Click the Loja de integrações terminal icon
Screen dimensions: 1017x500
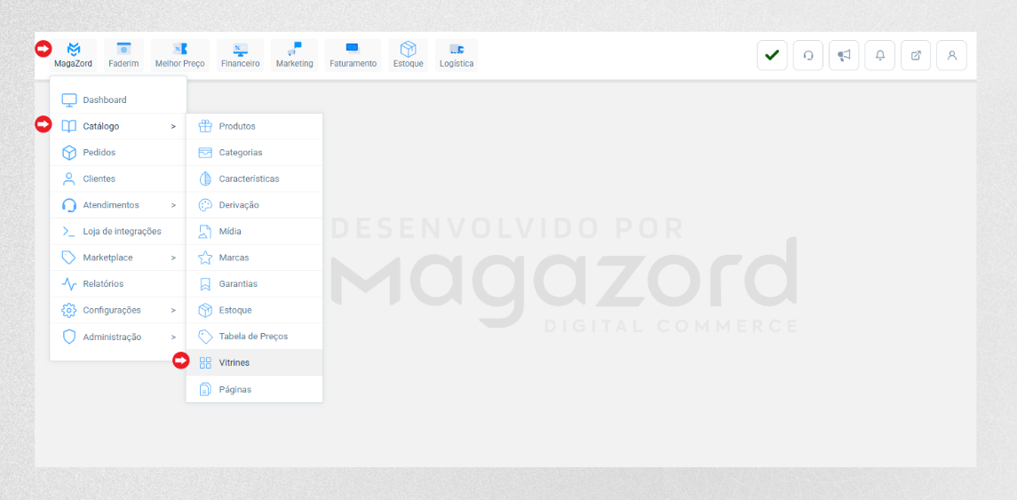(69, 232)
